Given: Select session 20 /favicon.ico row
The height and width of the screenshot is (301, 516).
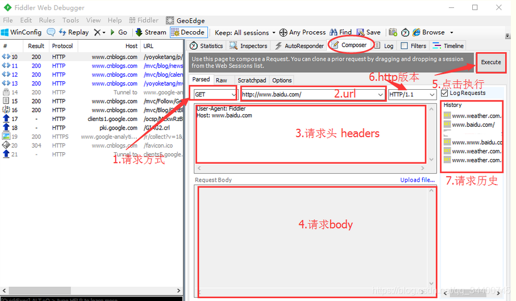Looking at the screenshot, I should 91,145.
